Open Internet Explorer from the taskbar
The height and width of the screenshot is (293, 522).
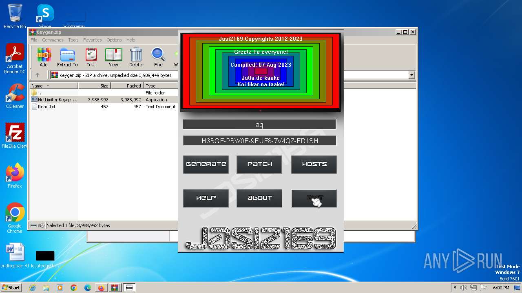[x=33, y=288]
